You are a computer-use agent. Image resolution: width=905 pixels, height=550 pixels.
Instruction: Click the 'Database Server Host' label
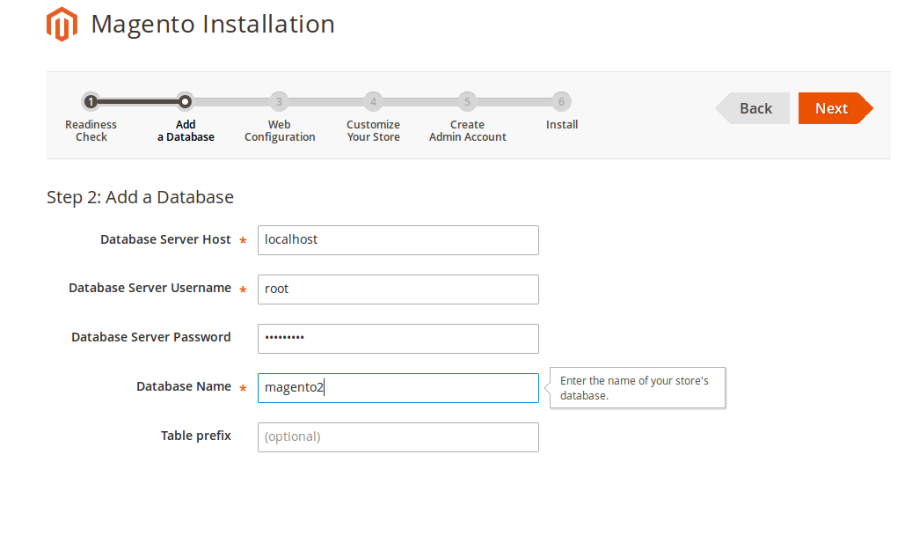[165, 239]
